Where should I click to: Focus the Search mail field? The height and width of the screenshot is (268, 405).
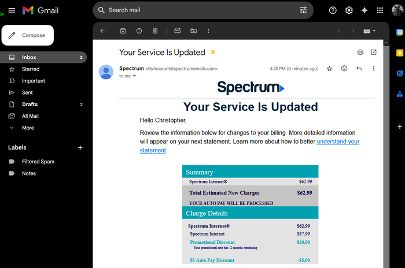pyautogui.click(x=203, y=10)
